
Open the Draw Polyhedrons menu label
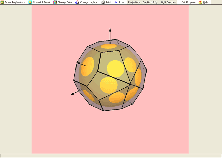tap(15, 2)
